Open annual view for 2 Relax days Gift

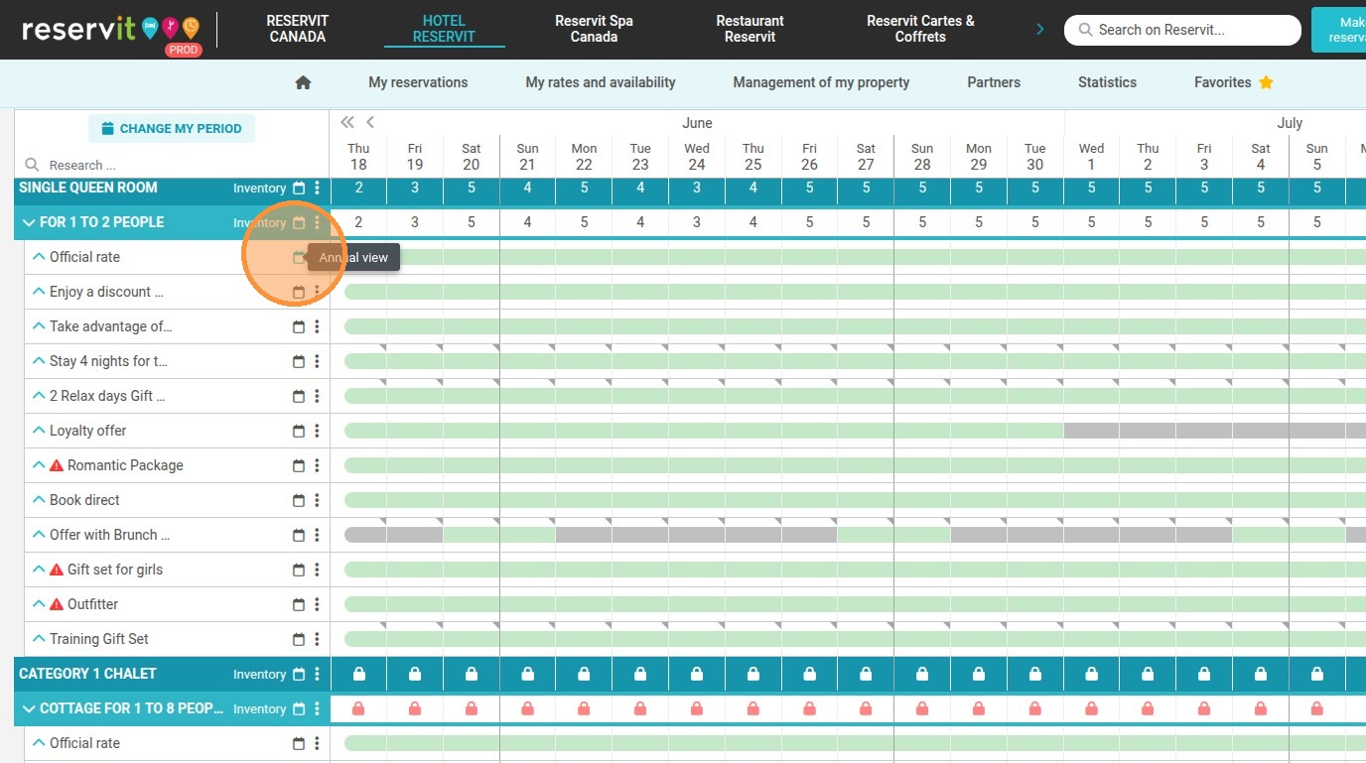[x=299, y=397]
